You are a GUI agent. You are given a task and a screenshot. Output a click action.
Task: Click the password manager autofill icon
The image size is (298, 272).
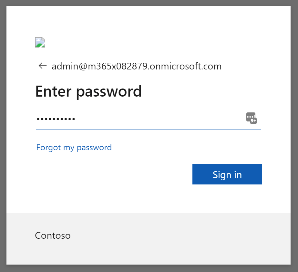tap(251, 118)
